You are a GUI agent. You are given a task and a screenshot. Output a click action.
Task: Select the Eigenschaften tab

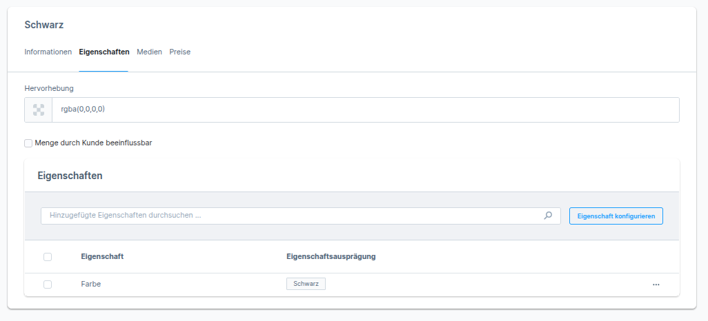click(104, 52)
